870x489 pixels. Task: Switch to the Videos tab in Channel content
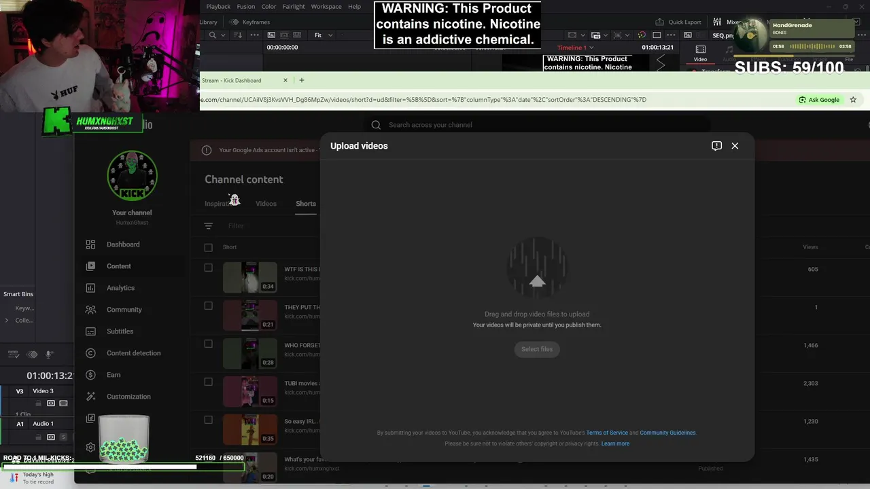pos(266,204)
